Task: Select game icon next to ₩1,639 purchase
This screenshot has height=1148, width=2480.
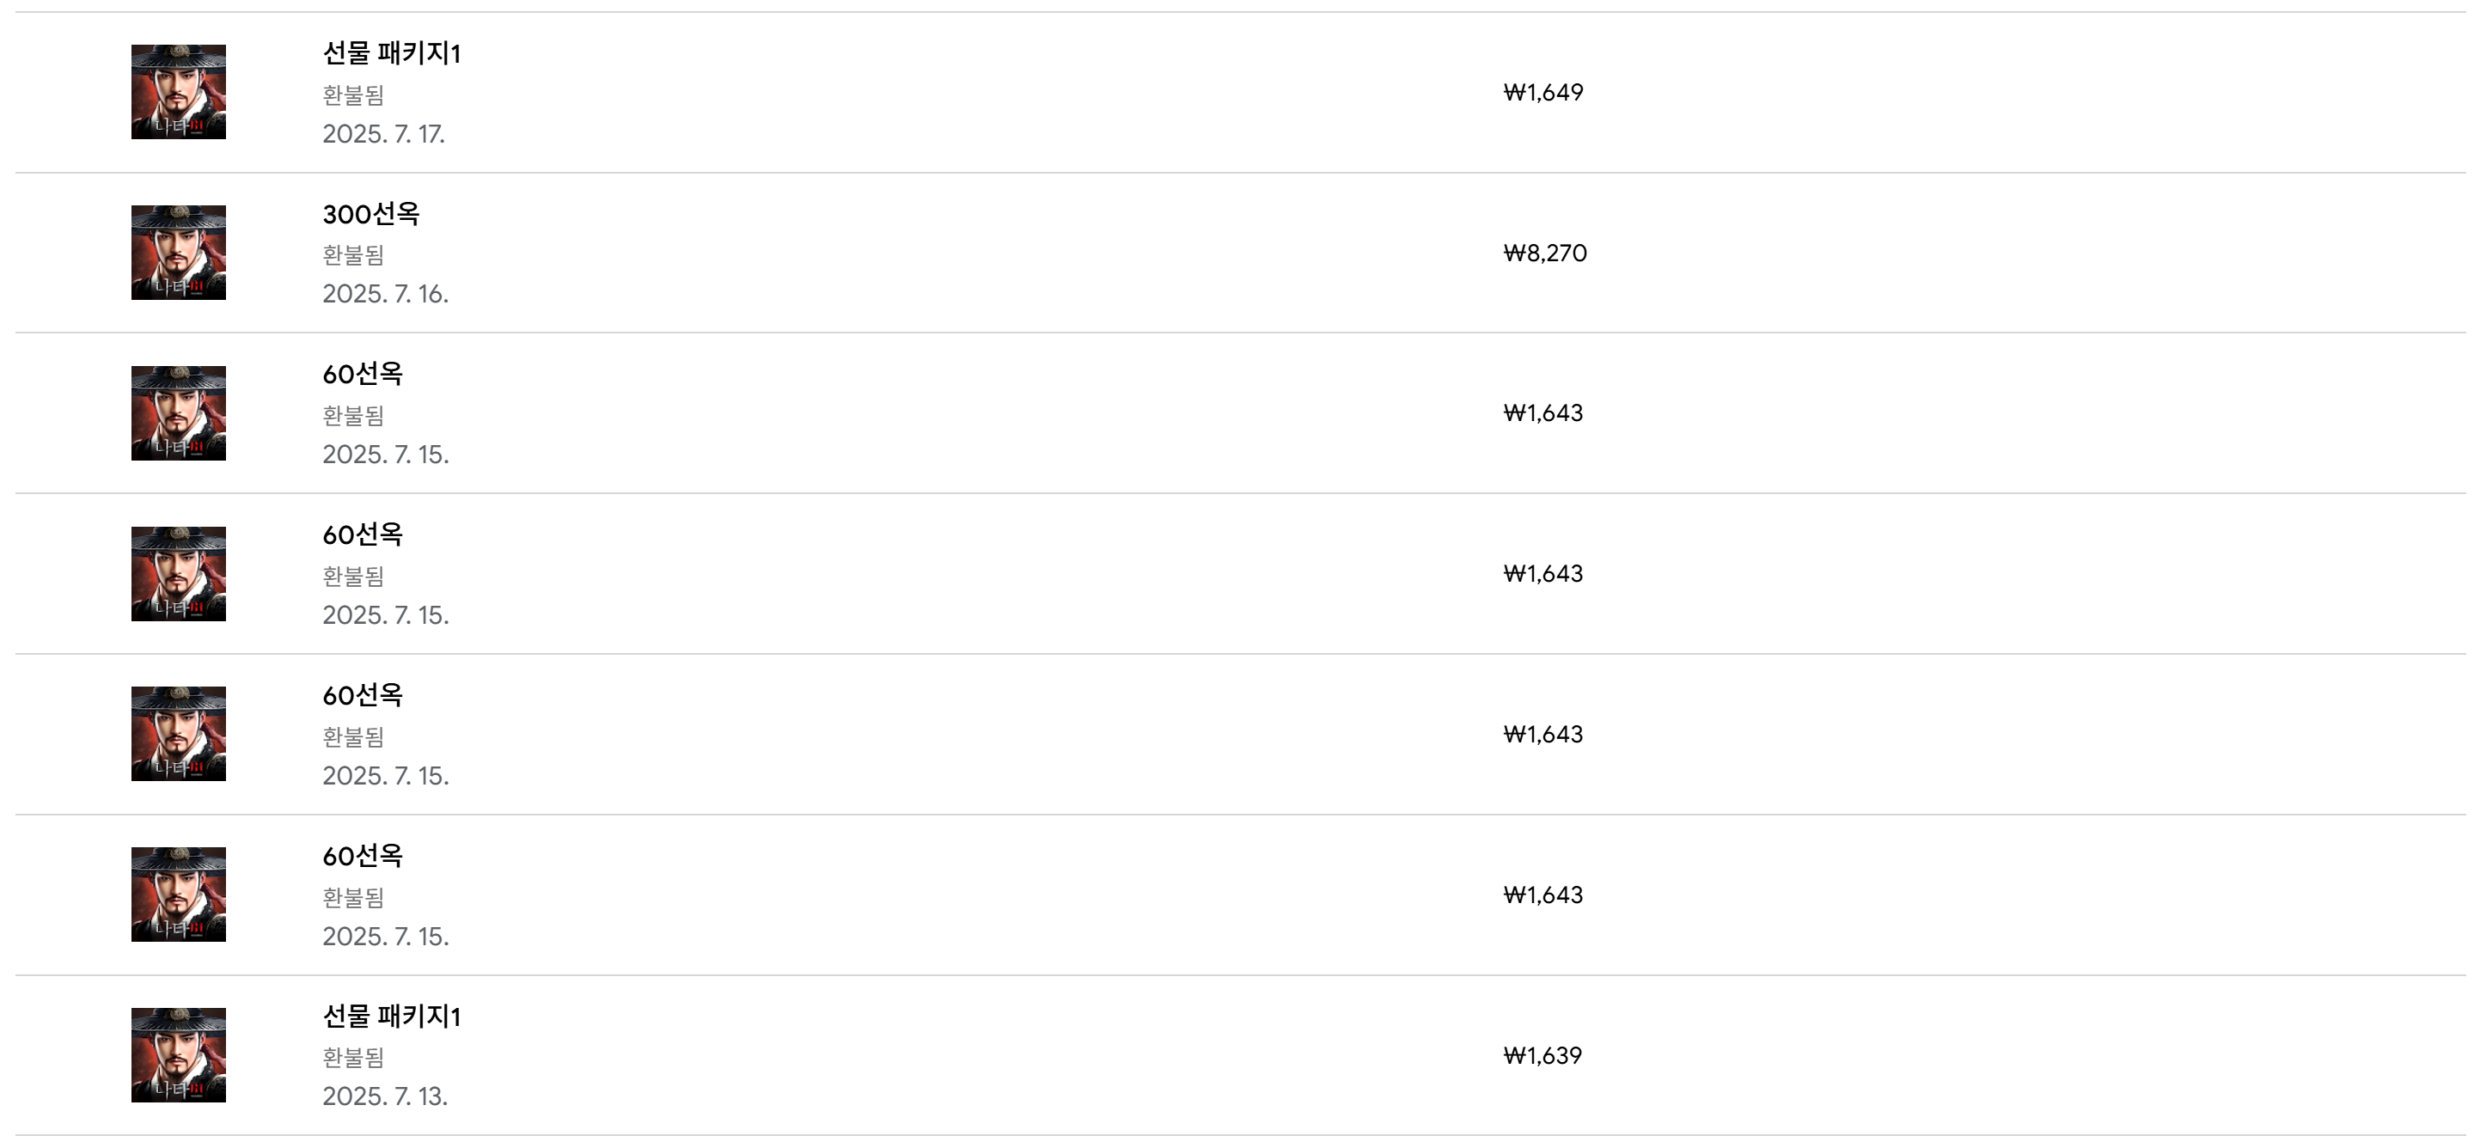Action: (178, 1055)
